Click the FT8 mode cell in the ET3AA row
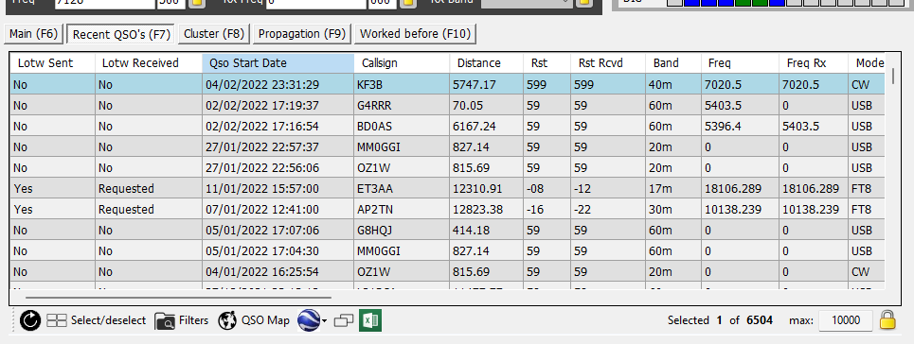 pyautogui.click(x=867, y=189)
